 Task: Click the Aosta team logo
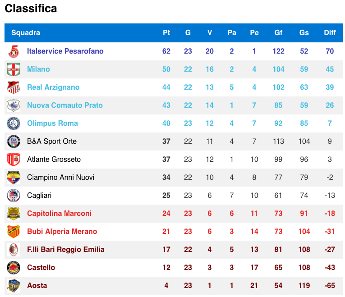[14, 286]
